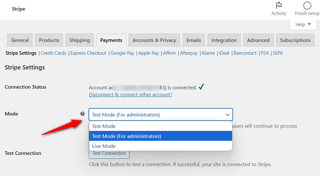This screenshot has height=176, width=320.
Task: Open the Shipping tab
Action: pos(80,40)
